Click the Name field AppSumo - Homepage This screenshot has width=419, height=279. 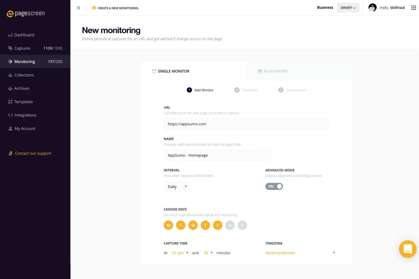point(218,155)
